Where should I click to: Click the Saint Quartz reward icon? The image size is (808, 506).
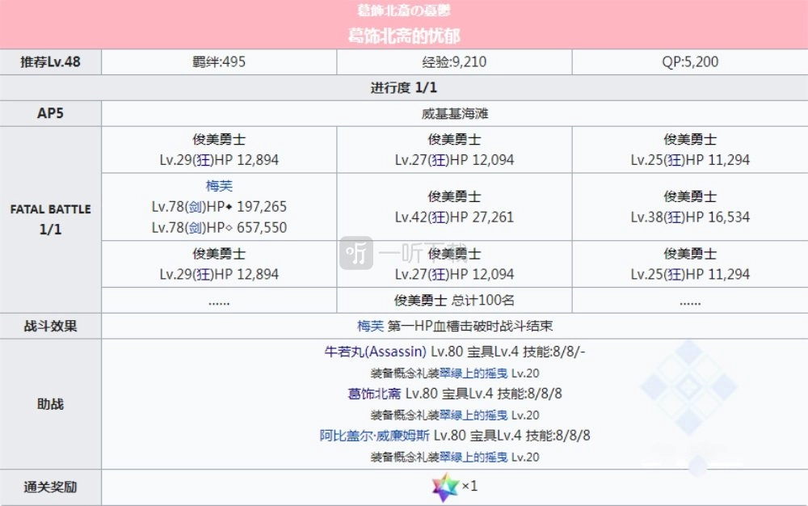pos(445,487)
